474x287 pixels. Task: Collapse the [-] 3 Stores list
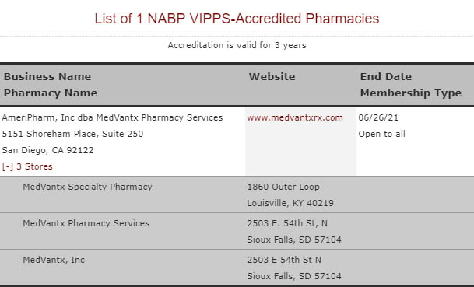27,166
